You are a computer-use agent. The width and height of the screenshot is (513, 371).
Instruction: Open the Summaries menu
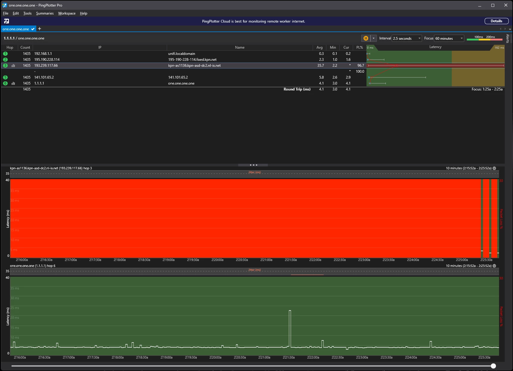[x=45, y=13]
